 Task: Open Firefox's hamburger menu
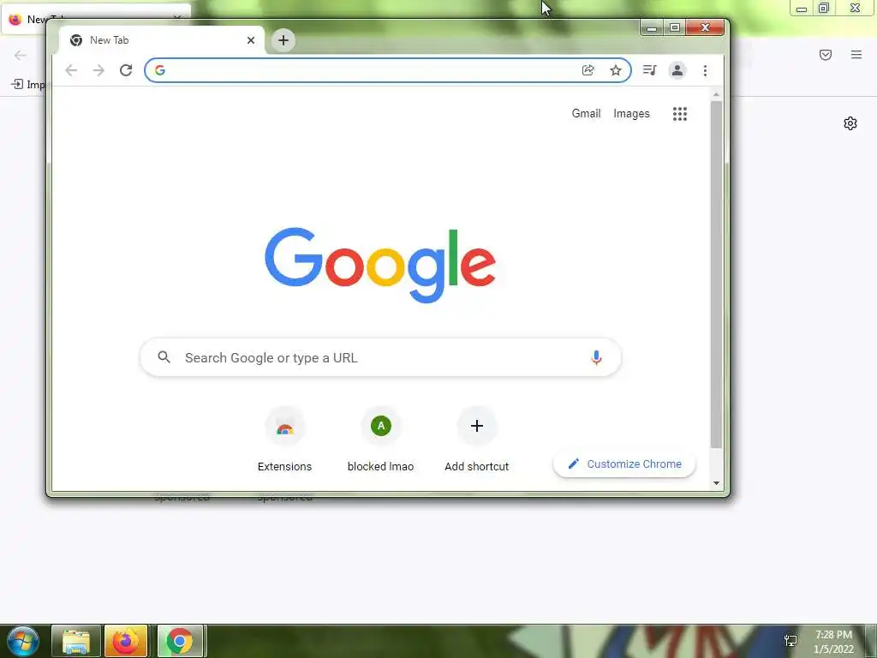856,54
